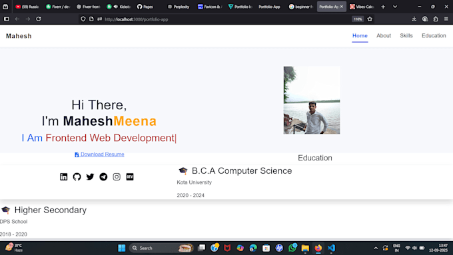This screenshot has width=453, height=255.
Task: Show hidden system tray icons
Action: point(376,248)
